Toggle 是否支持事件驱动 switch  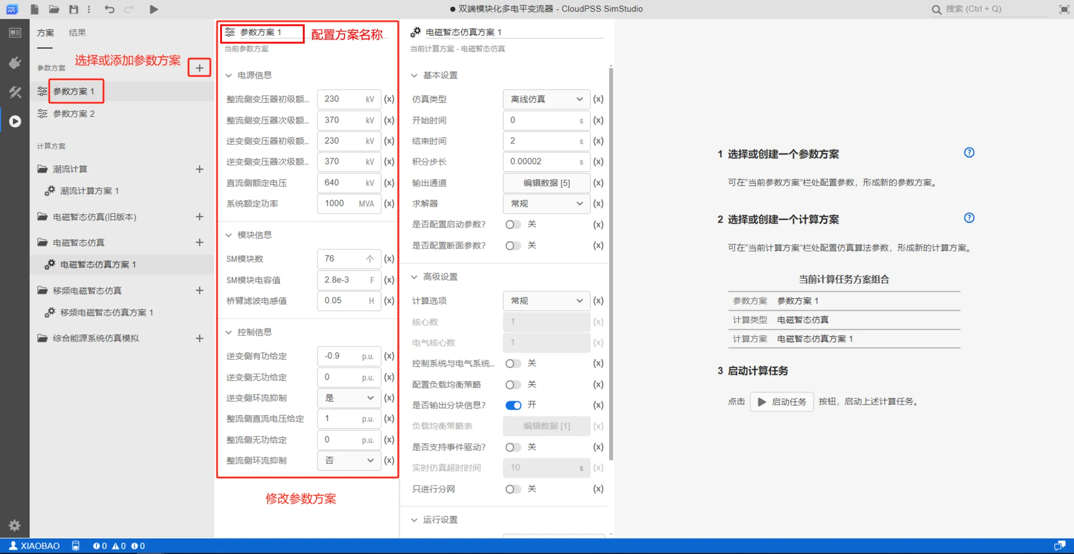(x=513, y=447)
